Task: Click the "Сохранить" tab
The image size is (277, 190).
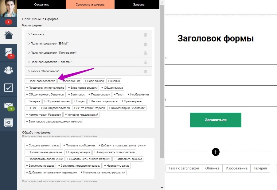Action: (41, 4)
